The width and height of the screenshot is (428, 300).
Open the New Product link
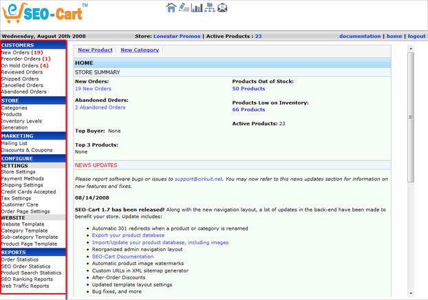click(95, 50)
